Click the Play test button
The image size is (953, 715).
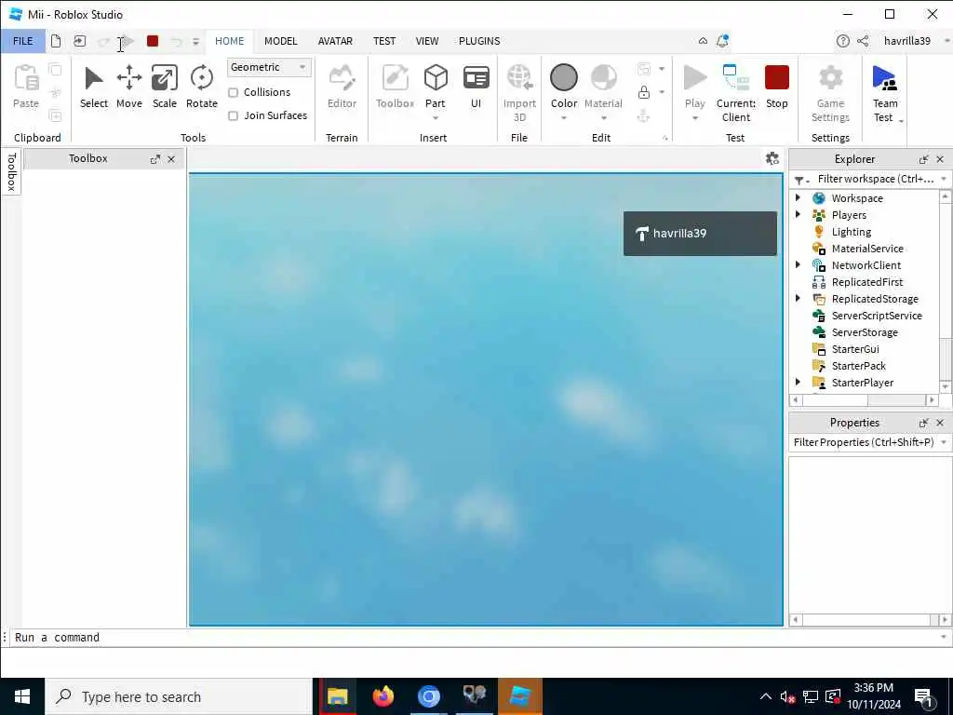pyautogui.click(x=694, y=87)
